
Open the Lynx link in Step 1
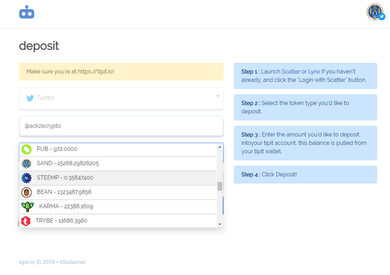pyautogui.click(x=314, y=72)
